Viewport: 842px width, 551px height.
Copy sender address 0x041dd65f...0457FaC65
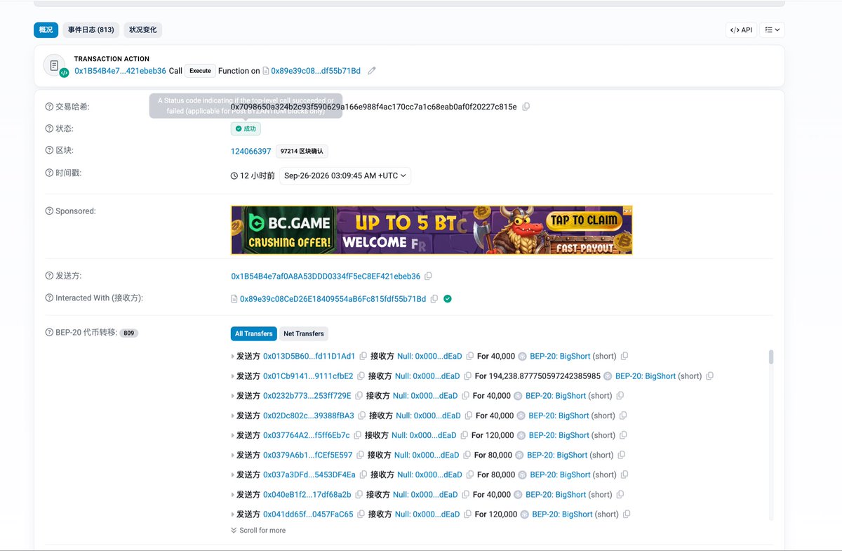(x=361, y=515)
